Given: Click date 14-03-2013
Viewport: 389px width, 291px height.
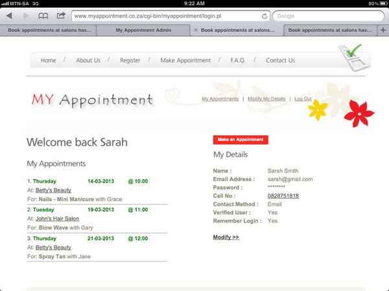Looking at the screenshot, I should click(100, 181).
